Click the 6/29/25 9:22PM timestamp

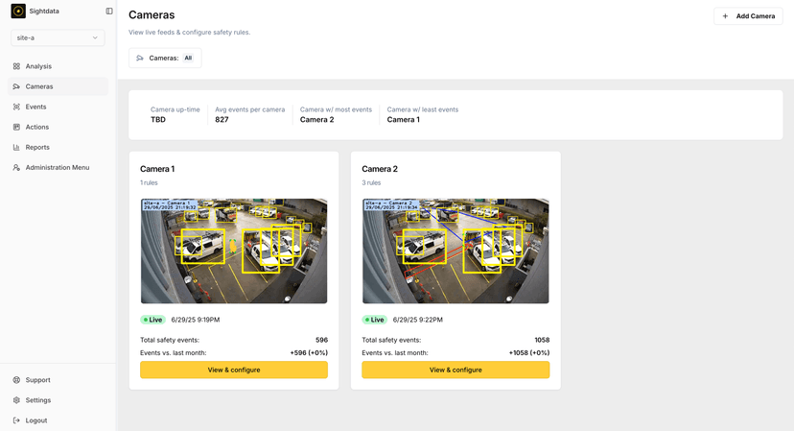418,320
